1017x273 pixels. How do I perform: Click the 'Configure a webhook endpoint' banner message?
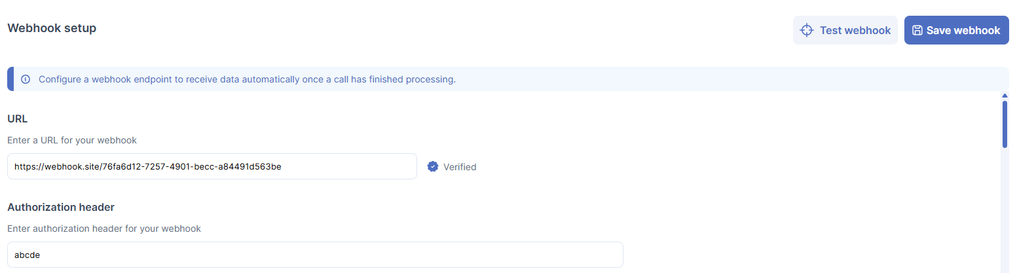coord(247,79)
